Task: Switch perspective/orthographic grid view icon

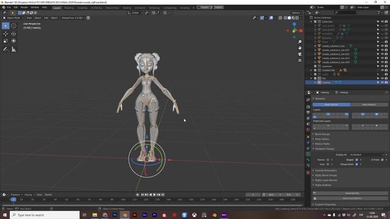Action: [300, 60]
